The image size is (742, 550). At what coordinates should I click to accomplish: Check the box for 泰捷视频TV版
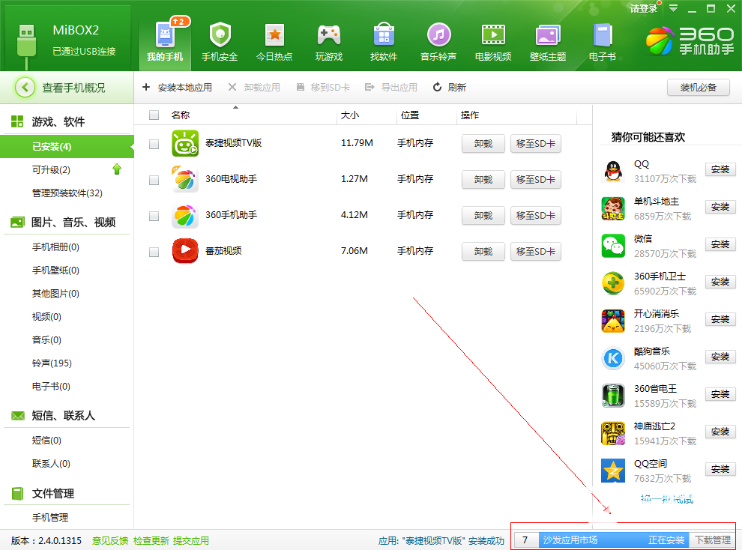pyautogui.click(x=154, y=144)
